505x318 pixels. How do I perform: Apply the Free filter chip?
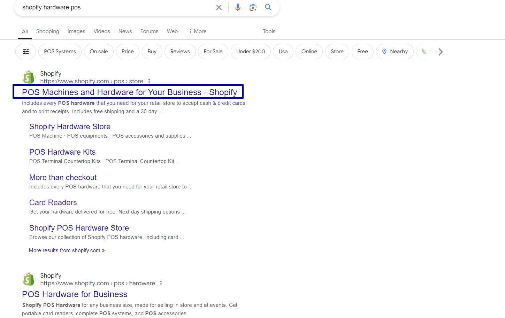tap(362, 52)
